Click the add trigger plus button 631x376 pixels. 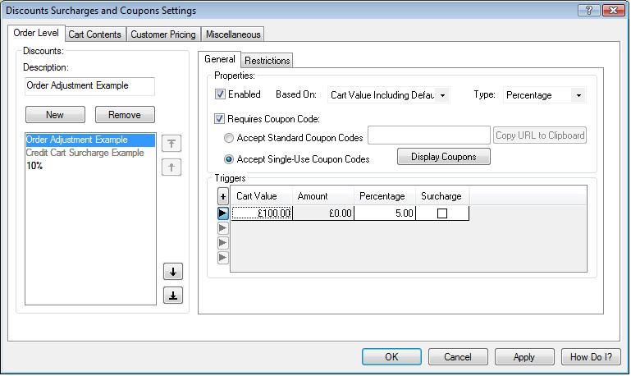[222, 196]
